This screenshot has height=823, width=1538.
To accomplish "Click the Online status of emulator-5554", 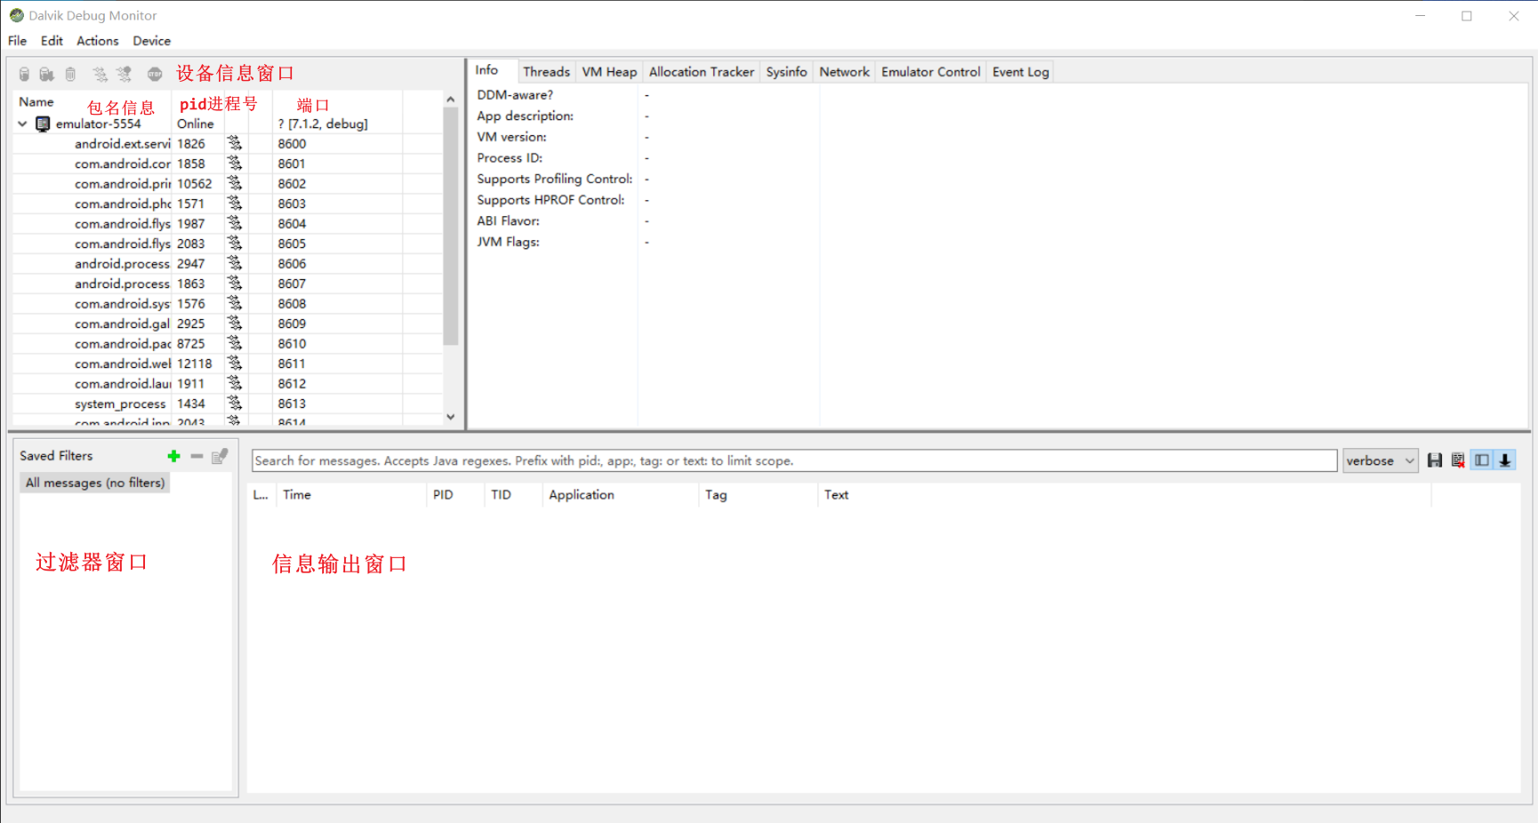I will click(195, 124).
